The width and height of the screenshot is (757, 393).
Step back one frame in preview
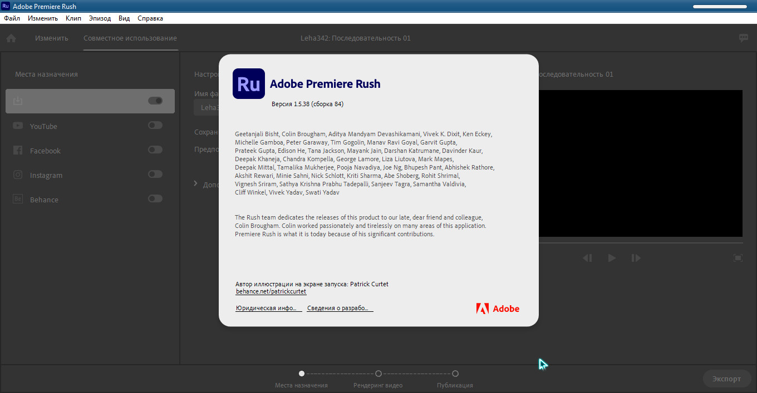point(587,258)
